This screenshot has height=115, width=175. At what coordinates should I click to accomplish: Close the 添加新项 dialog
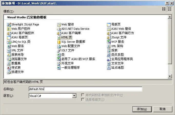coord(171,3)
